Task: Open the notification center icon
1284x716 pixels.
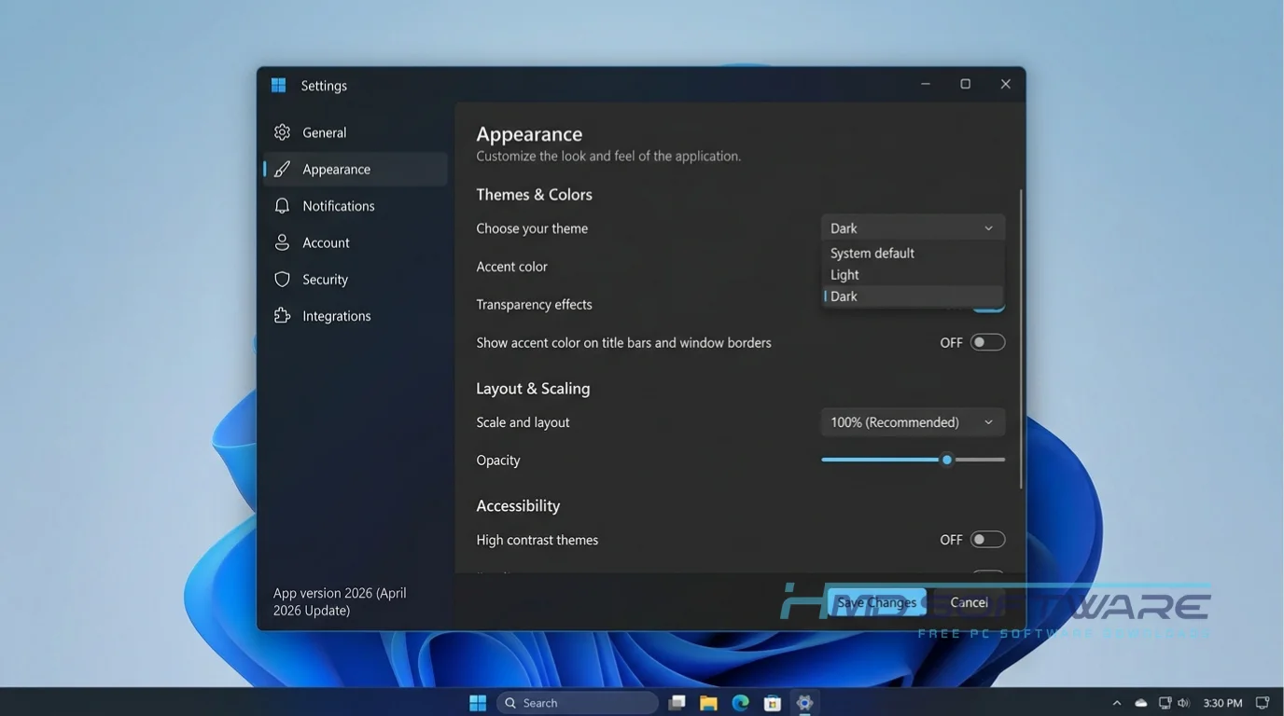Action: pos(1262,703)
